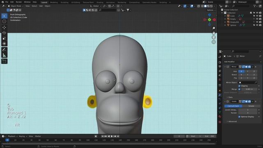Open the Edit menu
This screenshot has height=148, width=263.
point(12,2)
